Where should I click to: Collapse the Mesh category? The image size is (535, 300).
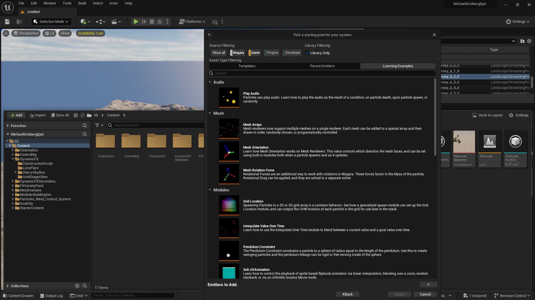210,113
